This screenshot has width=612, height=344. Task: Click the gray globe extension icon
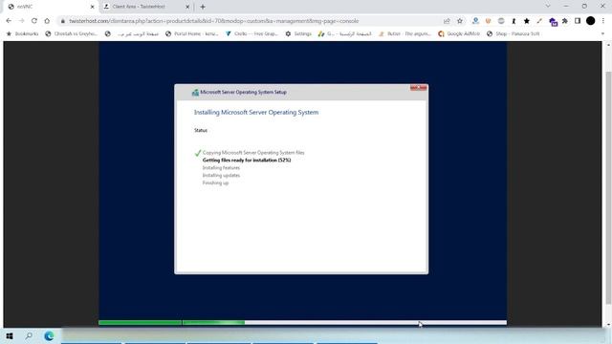501,21
